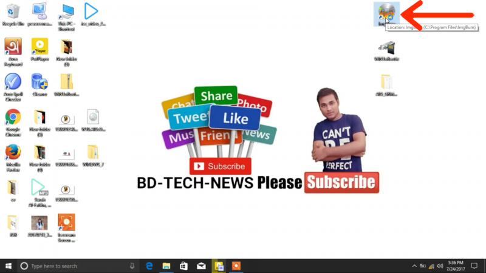Image resolution: width=486 pixels, height=273 pixels.
Task: Select New folder (4) on desktop
Action: point(39,158)
